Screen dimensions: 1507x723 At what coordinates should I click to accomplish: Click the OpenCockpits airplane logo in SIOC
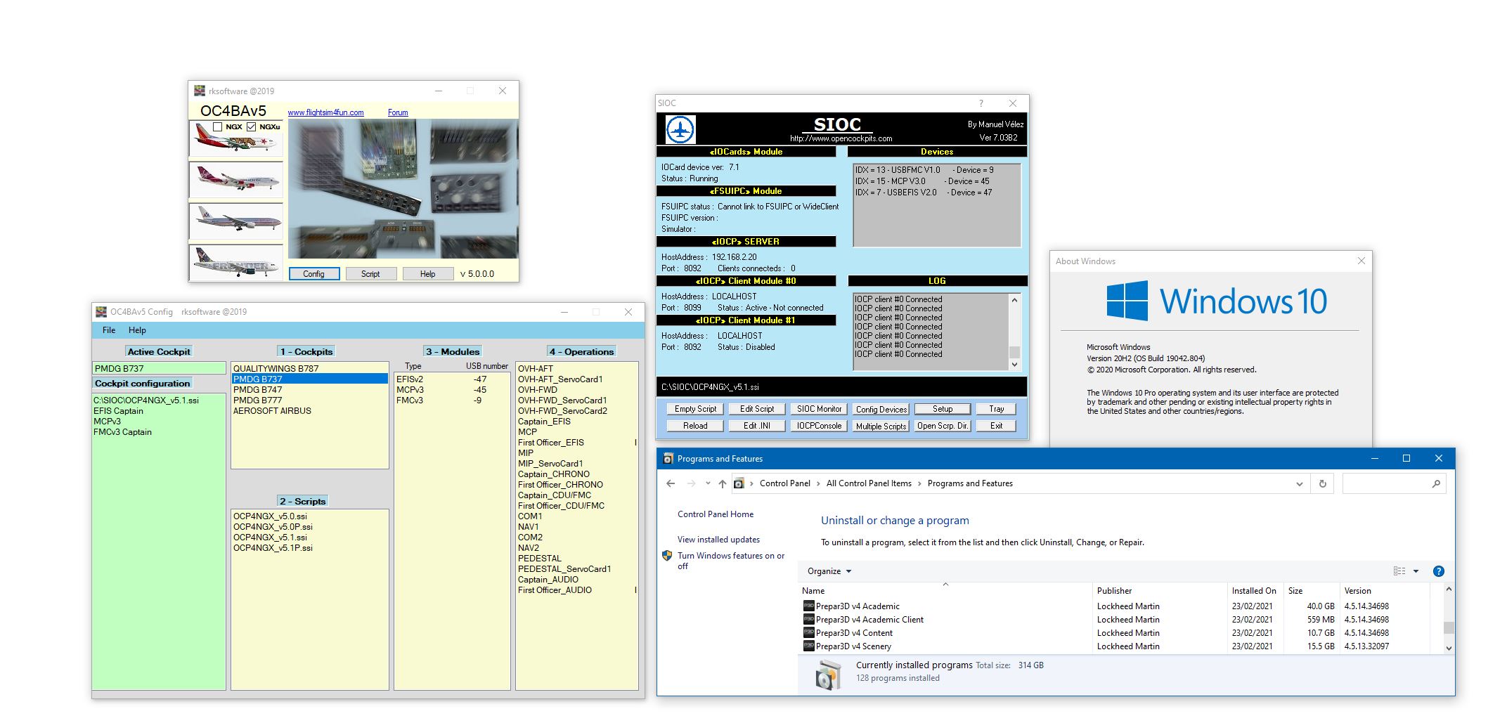(x=680, y=129)
